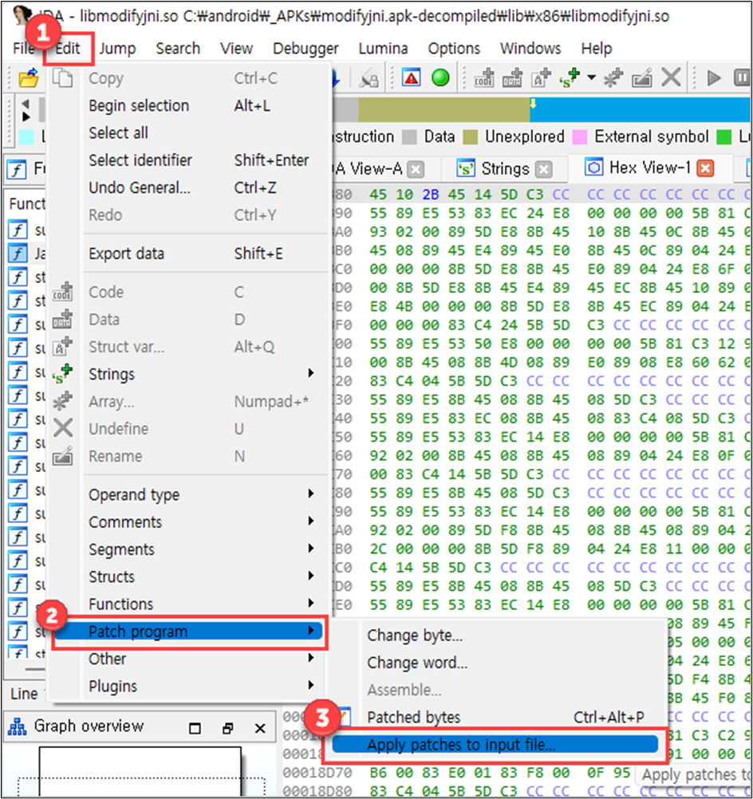The height and width of the screenshot is (799, 753).
Task: Expand the Patch program submenu
Action: [x=188, y=632]
